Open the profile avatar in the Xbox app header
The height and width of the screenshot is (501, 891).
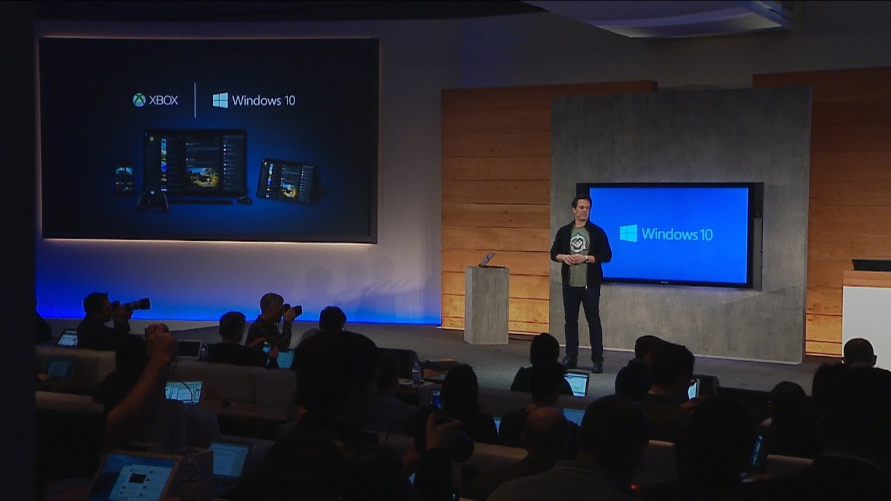151,139
